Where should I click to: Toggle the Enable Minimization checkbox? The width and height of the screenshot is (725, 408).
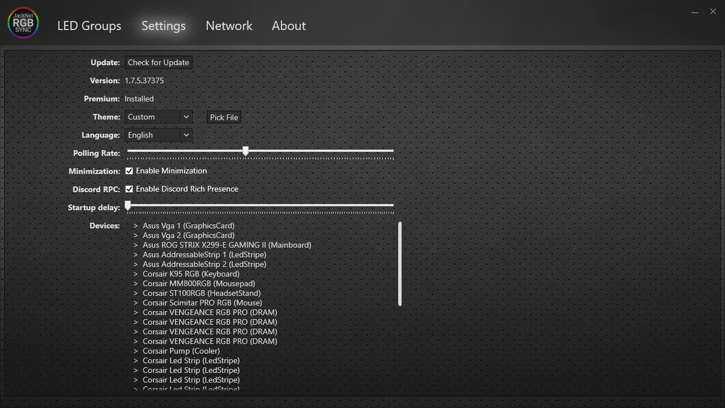tap(129, 171)
